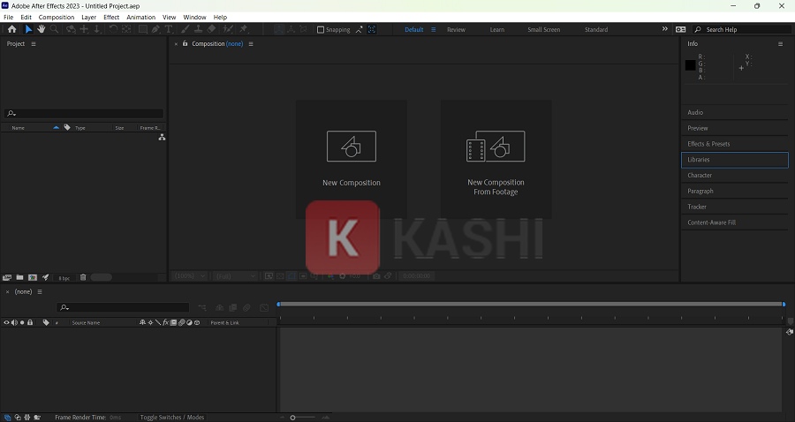Click the Adobe After Effects title bar logo
Screen dimensions: 795x422
[5, 5]
